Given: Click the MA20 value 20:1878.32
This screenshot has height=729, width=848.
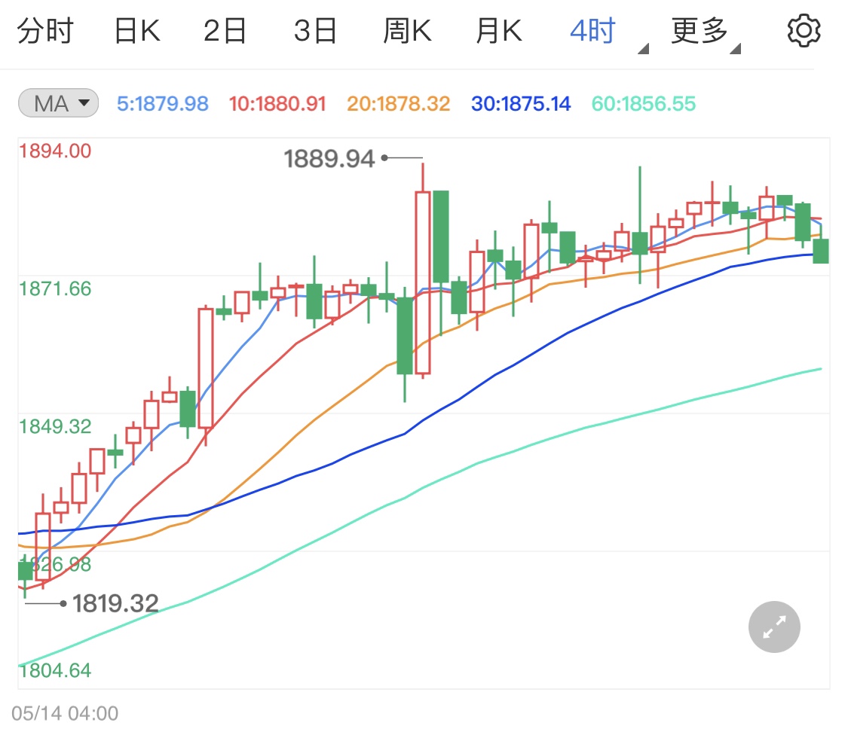Looking at the screenshot, I should pos(399,103).
